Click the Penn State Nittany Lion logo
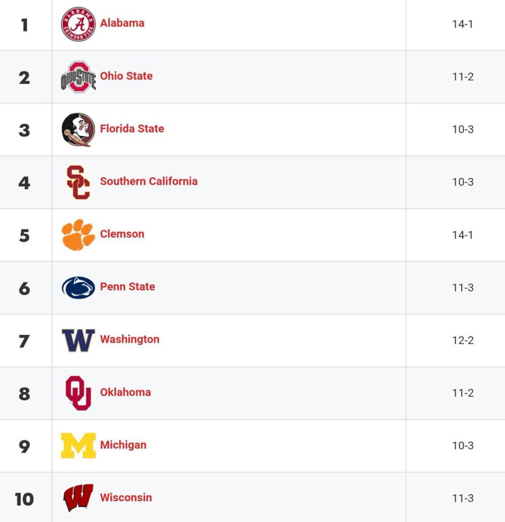 [78, 288]
